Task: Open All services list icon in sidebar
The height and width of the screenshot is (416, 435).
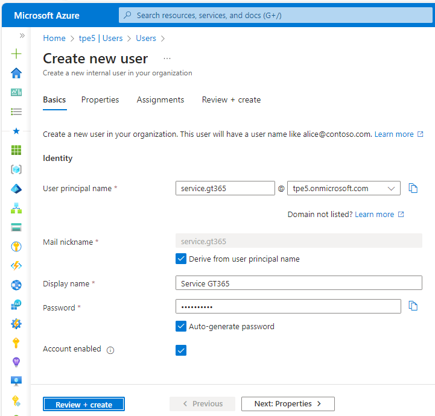Action: pyautogui.click(x=16, y=112)
